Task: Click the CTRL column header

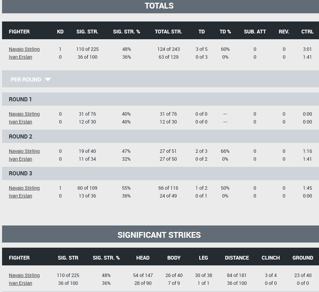Action: pyautogui.click(x=307, y=32)
